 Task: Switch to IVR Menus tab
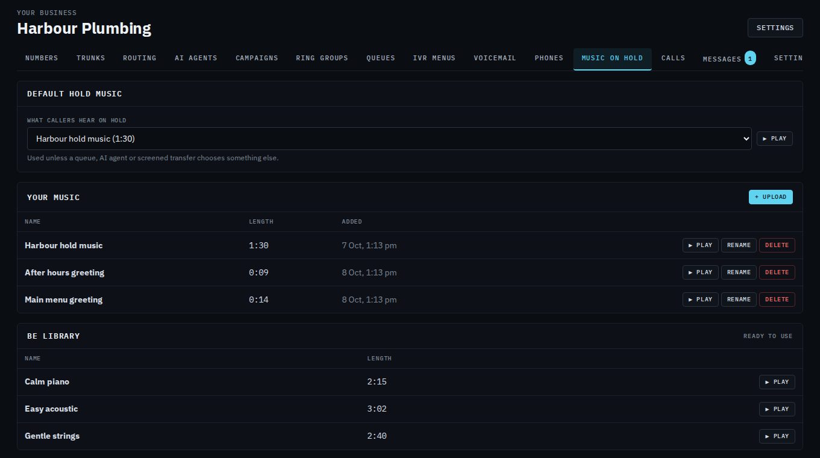pos(434,58)
